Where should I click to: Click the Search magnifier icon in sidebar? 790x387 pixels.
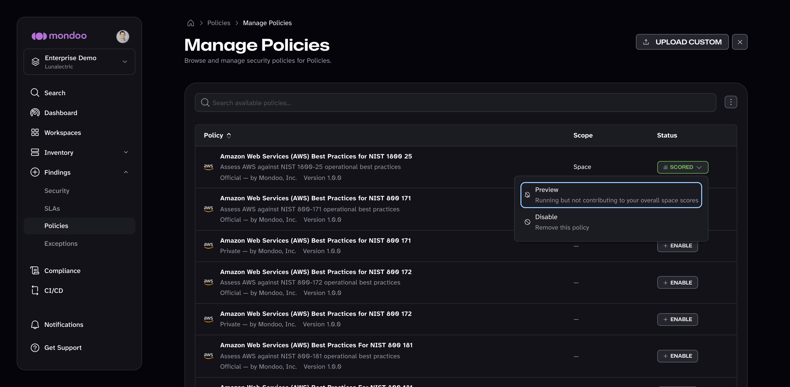coord(35,93)
